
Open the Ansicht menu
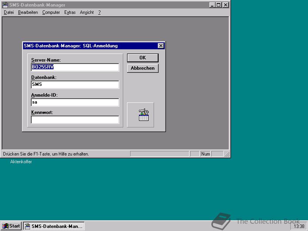click(x=87, y=12)
